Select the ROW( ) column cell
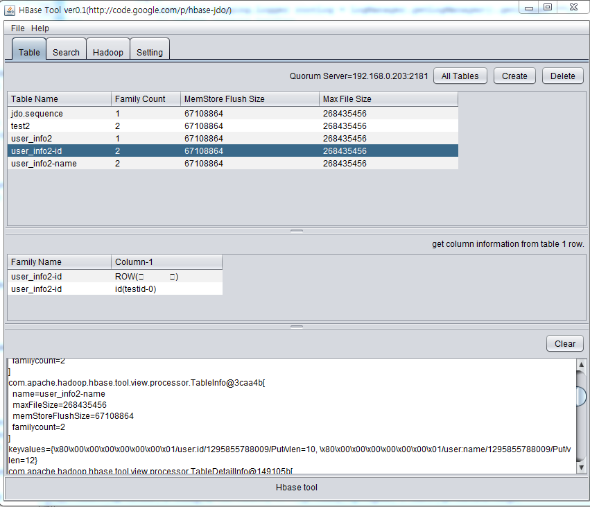Screen dimensions: 590x507 coord(166,277)
